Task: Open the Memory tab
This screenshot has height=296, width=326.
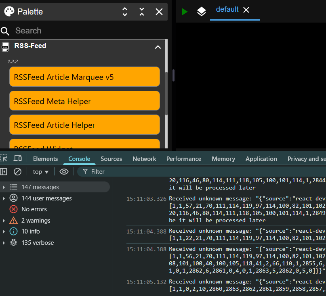Action: 223,159
